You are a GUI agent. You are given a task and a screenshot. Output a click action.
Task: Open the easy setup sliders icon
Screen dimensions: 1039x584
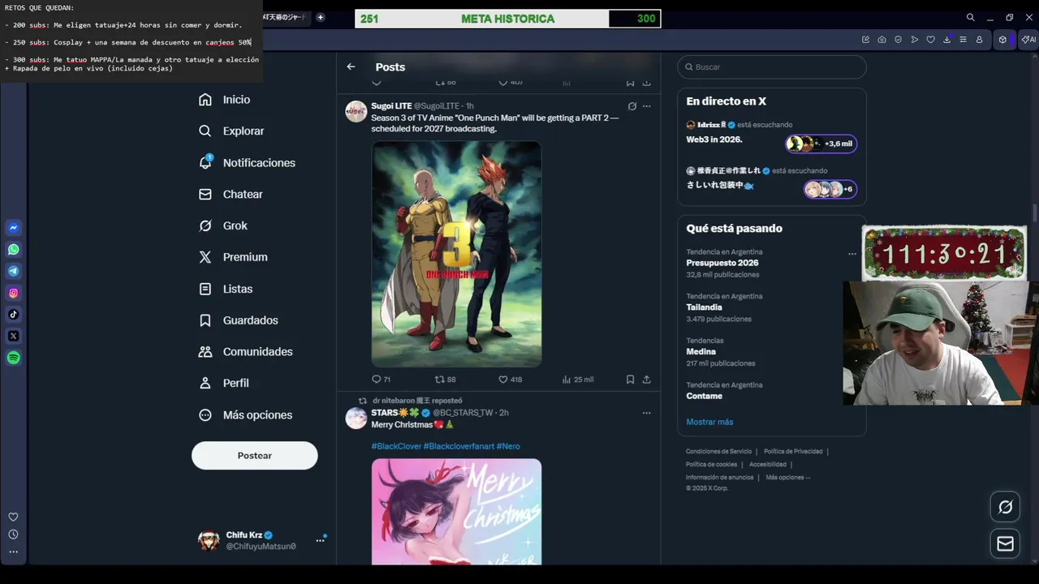[x=963, y=40]
